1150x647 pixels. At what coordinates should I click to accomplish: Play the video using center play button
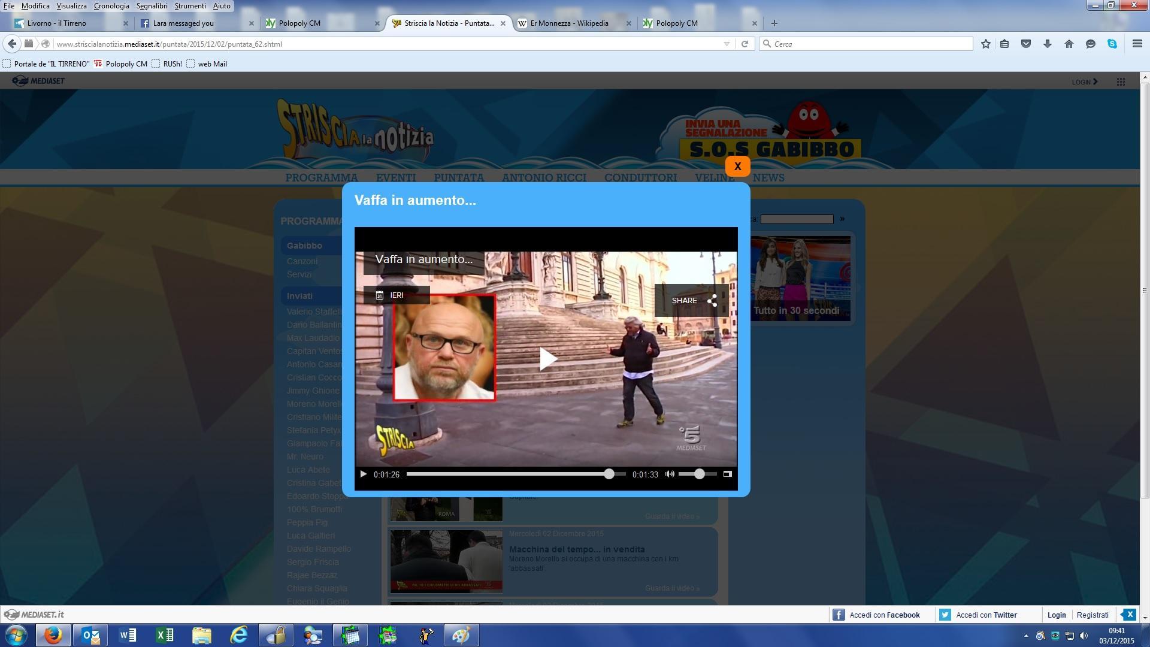point(548,359)
